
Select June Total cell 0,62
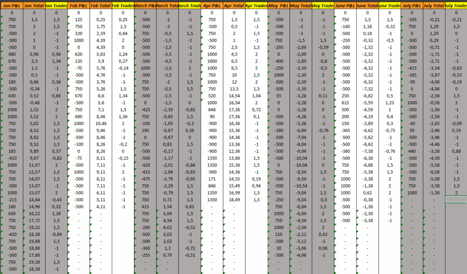click(368, 193)
